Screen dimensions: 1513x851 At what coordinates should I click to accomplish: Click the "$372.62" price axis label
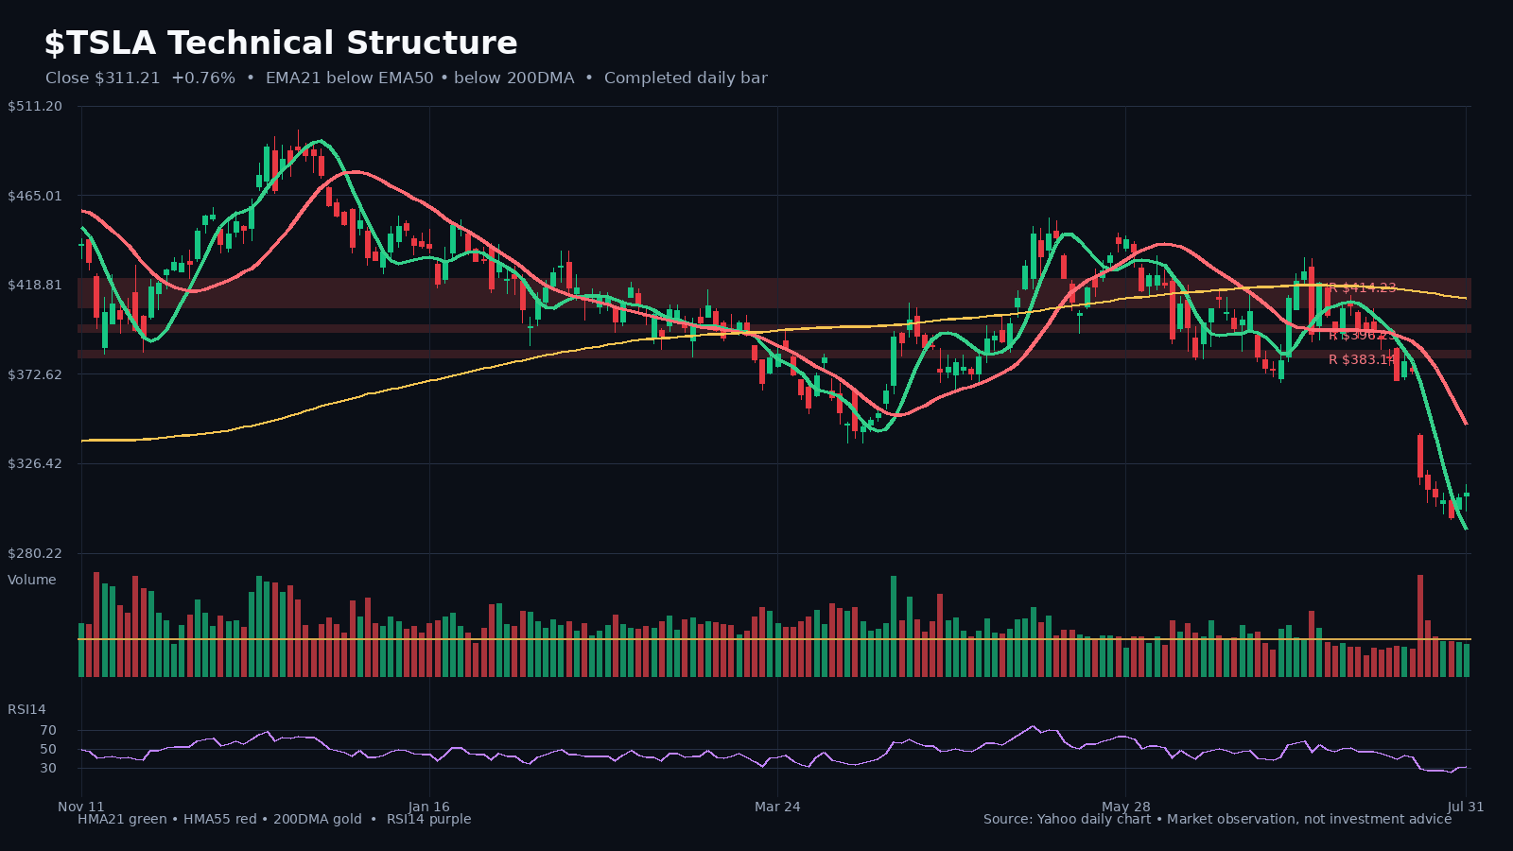35,374
